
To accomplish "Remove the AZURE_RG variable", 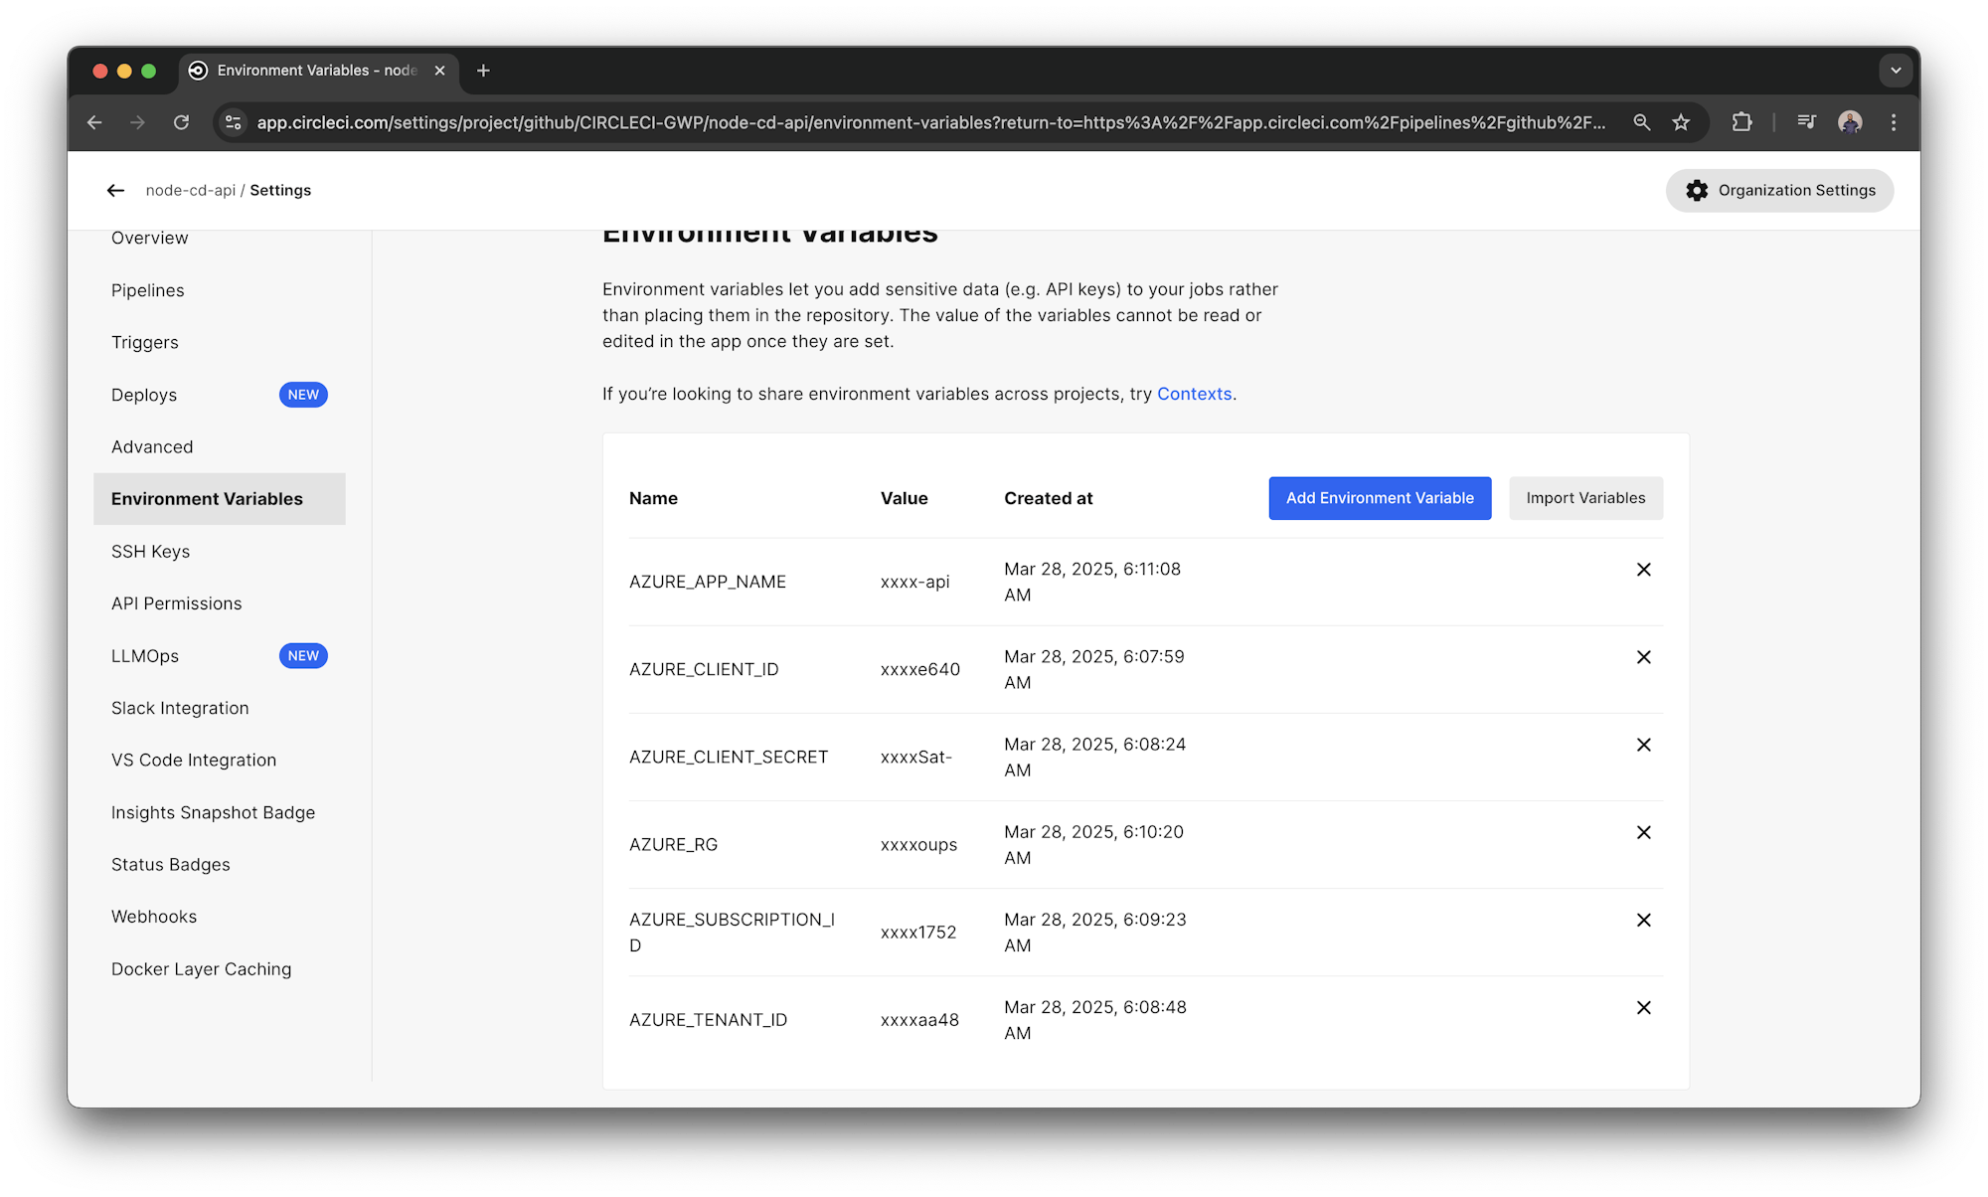I will click(x=1644, y=832).
